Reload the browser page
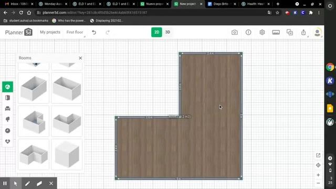The height and width of the screenshot is (189, 336). click(x=21, y=13)
